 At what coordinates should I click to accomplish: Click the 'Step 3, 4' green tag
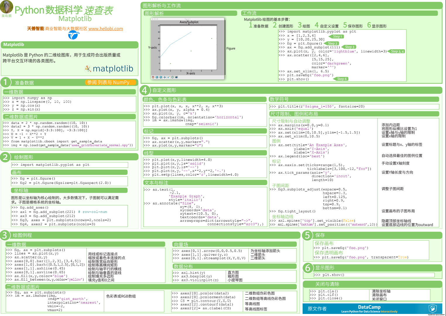point(396,51)
